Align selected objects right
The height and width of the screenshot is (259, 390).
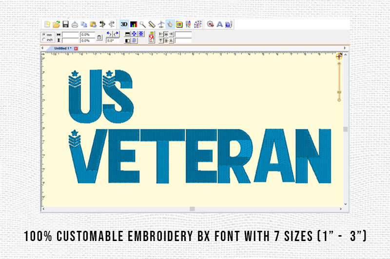pos(171,34)
